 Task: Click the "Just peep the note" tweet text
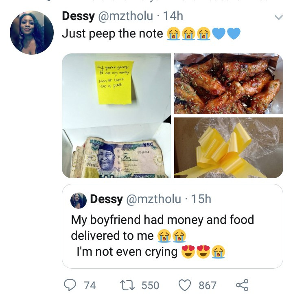[x=112, y=34]
